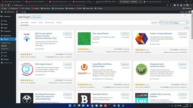The image size is (193, 108).
Task: Install Kraken.io Image Optimizer plugin
Action: [182, 34]
